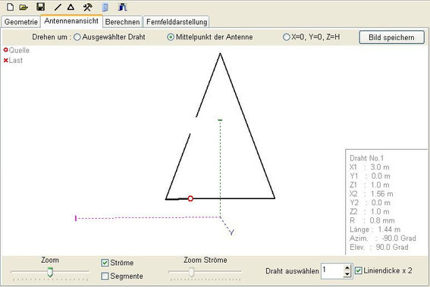The image size is (430, 287).
Task: Open a file with the folder icon
Action: pos(24,7)
